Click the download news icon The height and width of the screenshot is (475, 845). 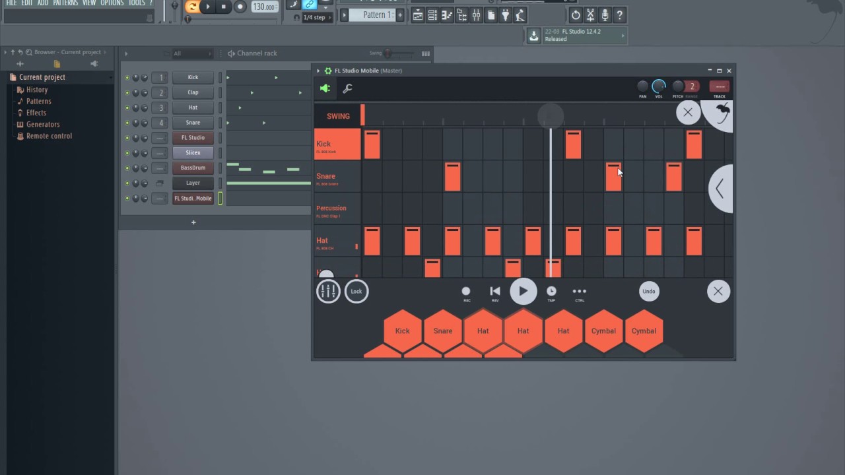click(x=533, y=36)
